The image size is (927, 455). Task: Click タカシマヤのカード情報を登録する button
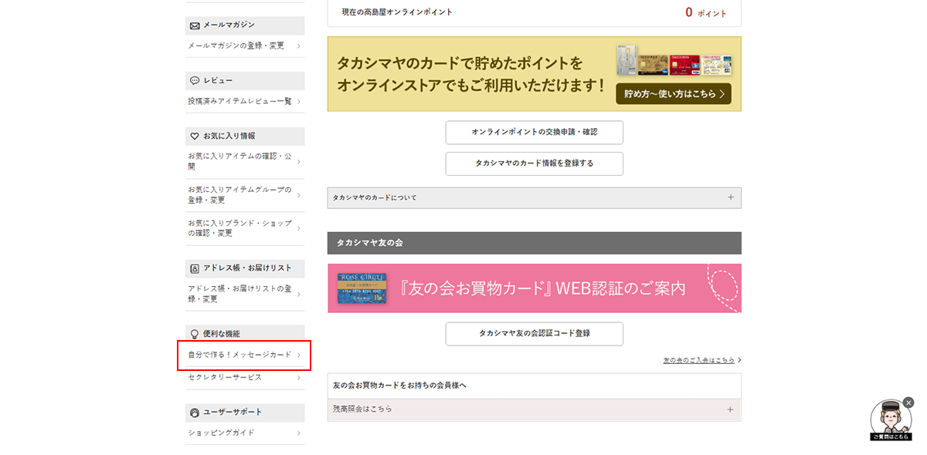coord(535,163)
